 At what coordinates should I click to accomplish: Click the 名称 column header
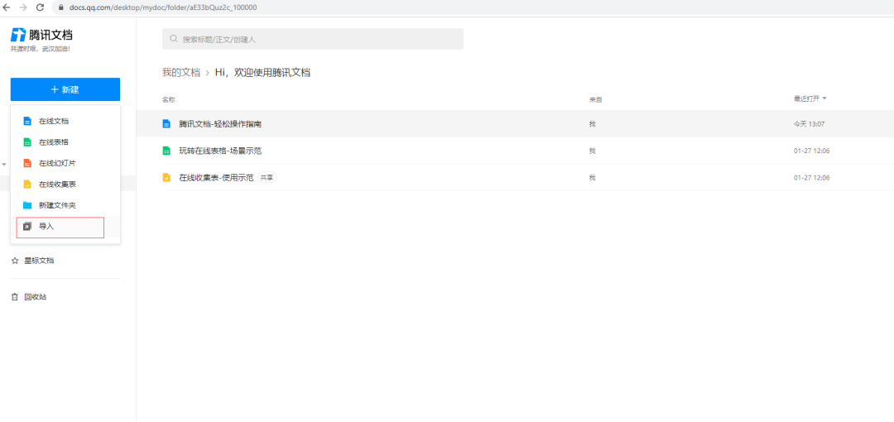(x=168, y=100)
